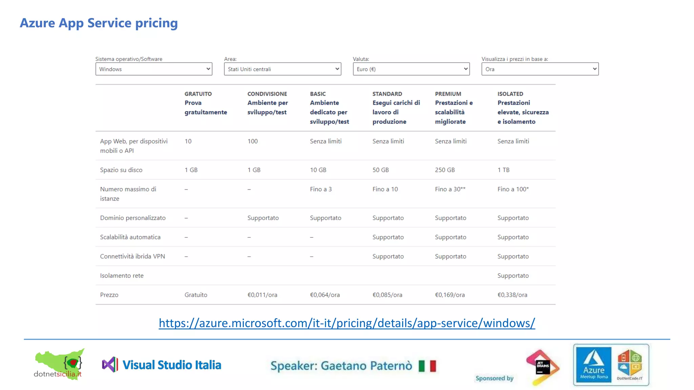Click the DotNetCode.IT logo

point(630,365)
